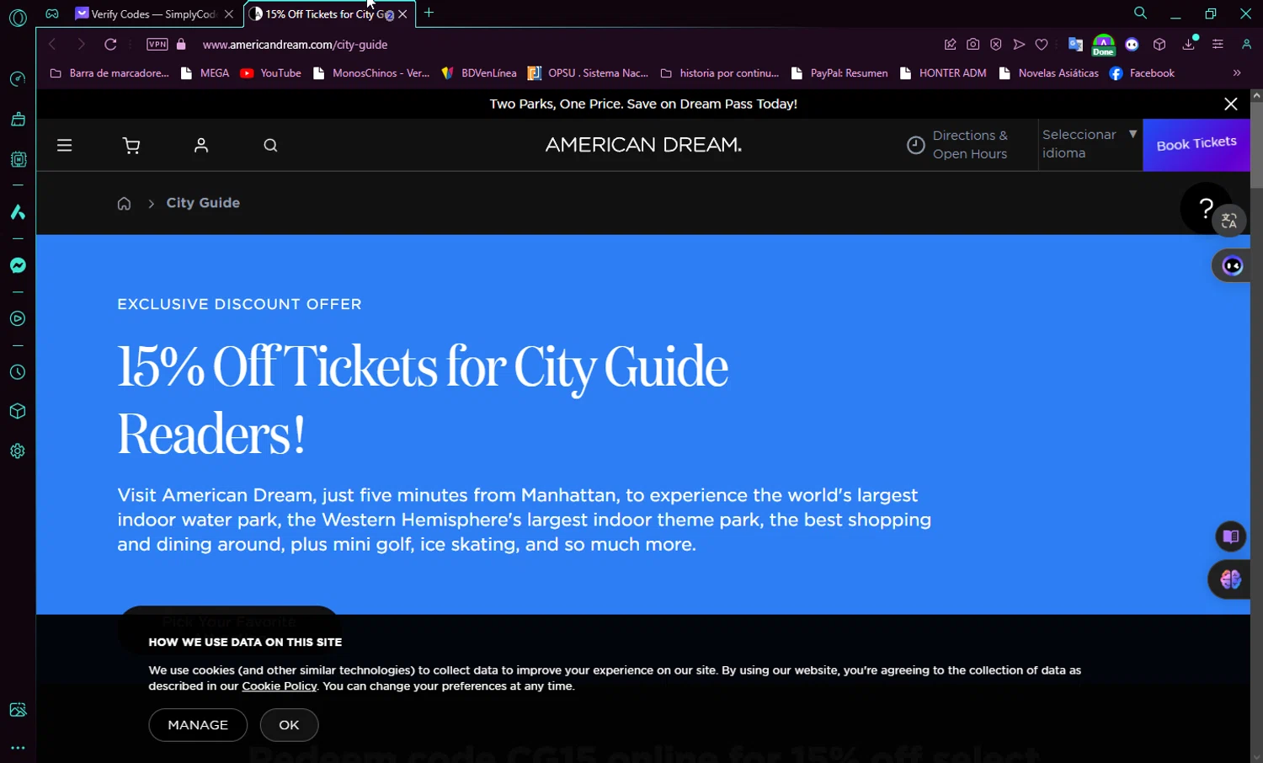1263x763 pixels.
Task: Open the MEGA bookmark
Action: [205, 73]
